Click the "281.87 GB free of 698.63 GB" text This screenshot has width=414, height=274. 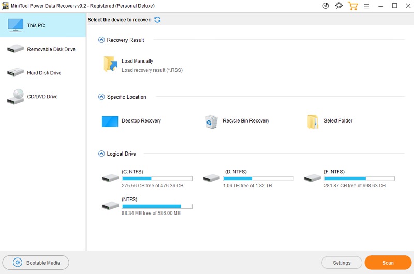pos(354,186)
